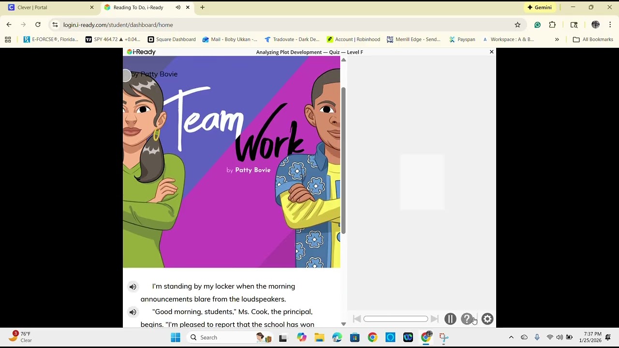The width and height of the screenshot is (619, 348).
Task: Go back to previous page
Action: click(9, 25)
